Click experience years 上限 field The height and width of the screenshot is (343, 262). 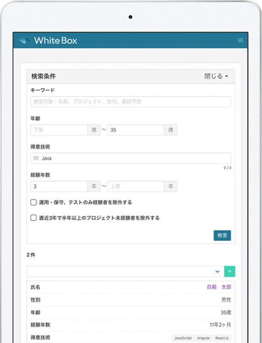click(136, 187)
